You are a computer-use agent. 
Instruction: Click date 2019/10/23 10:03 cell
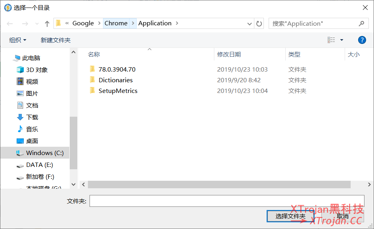[242, 69]
